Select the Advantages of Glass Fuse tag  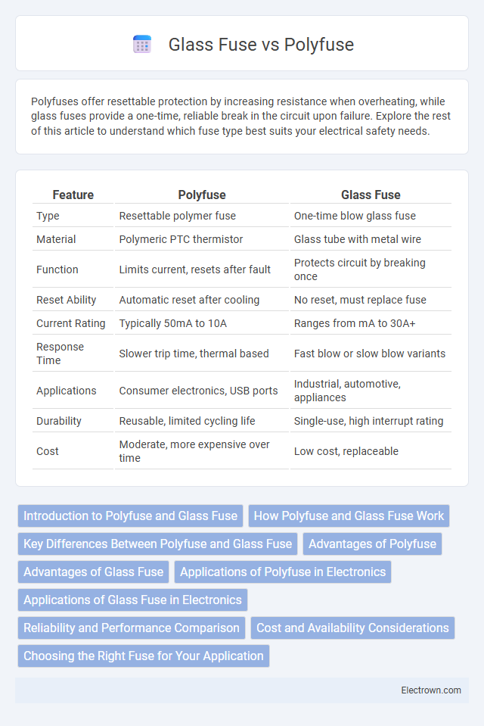click(94, 572)
